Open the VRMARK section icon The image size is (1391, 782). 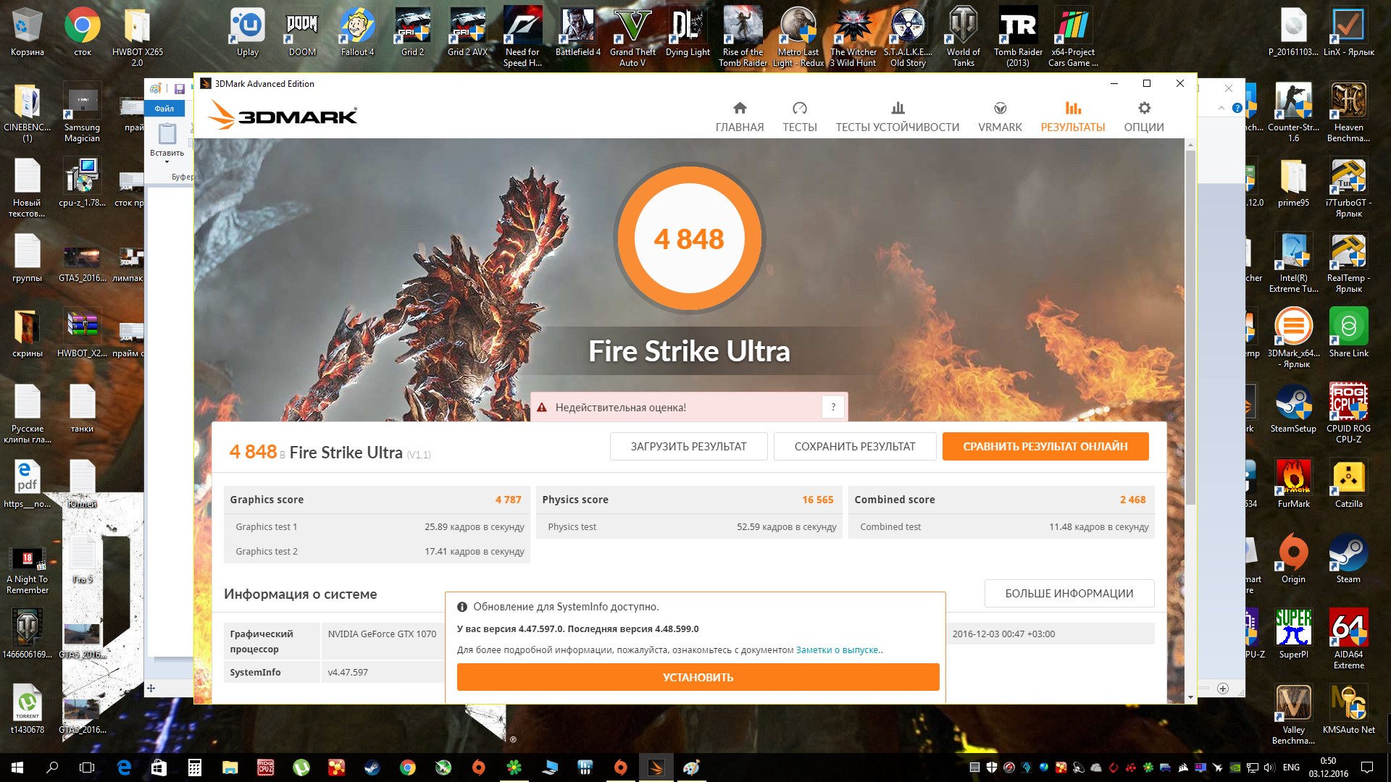pos(1000,109)
